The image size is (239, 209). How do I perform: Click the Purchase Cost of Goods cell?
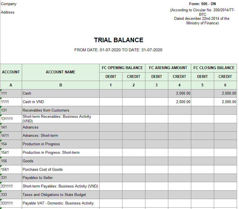[61, 170]
